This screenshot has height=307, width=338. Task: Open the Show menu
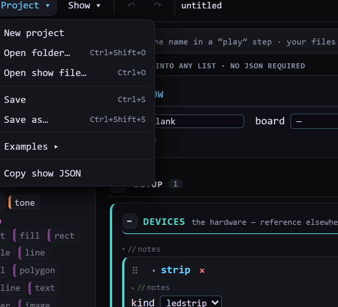pyautogui.click(x=84, y=5)
